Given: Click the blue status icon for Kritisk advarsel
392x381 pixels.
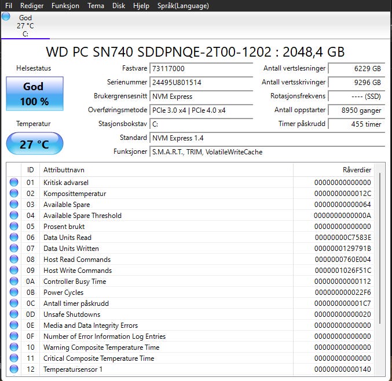Looking at the screenshot, I should click(14, 183).
